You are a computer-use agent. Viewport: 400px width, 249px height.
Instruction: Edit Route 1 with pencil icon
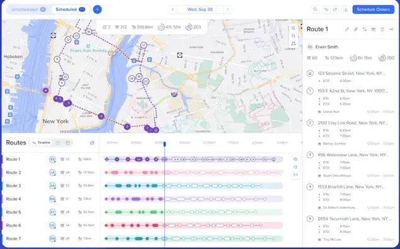[x=347, y=30]
